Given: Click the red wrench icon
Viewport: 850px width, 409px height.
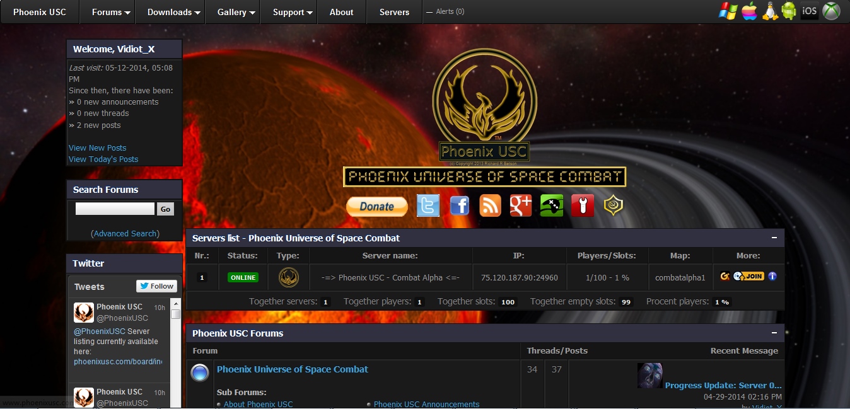Looking at the screenshot, I should 583,205.
